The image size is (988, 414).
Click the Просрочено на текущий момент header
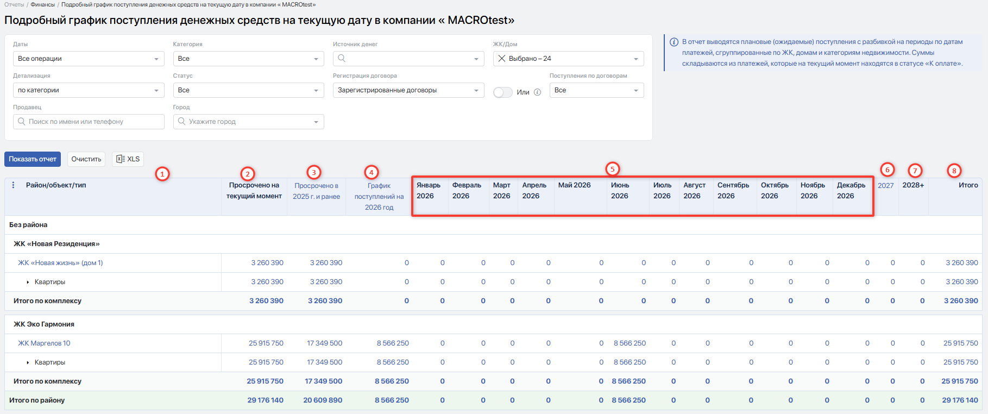254,191
